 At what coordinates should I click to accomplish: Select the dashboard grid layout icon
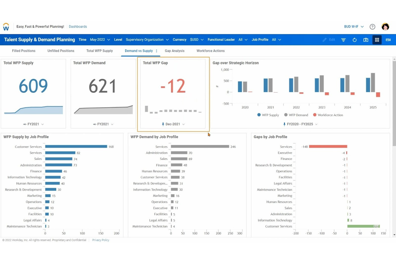pyautogui.click(x=377, y=40)
